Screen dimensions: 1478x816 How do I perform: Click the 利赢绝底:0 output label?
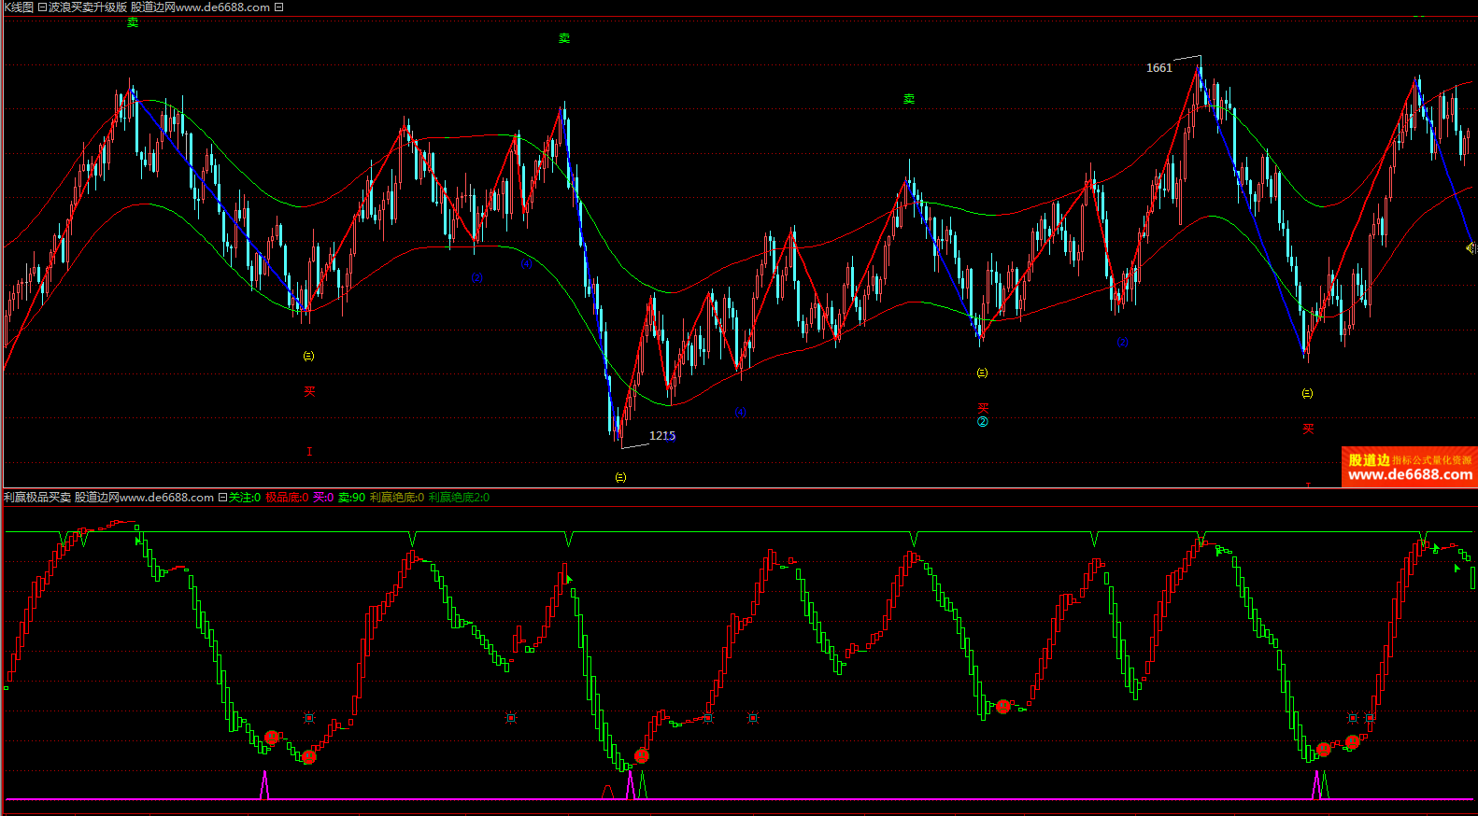[x=397, y=498]
